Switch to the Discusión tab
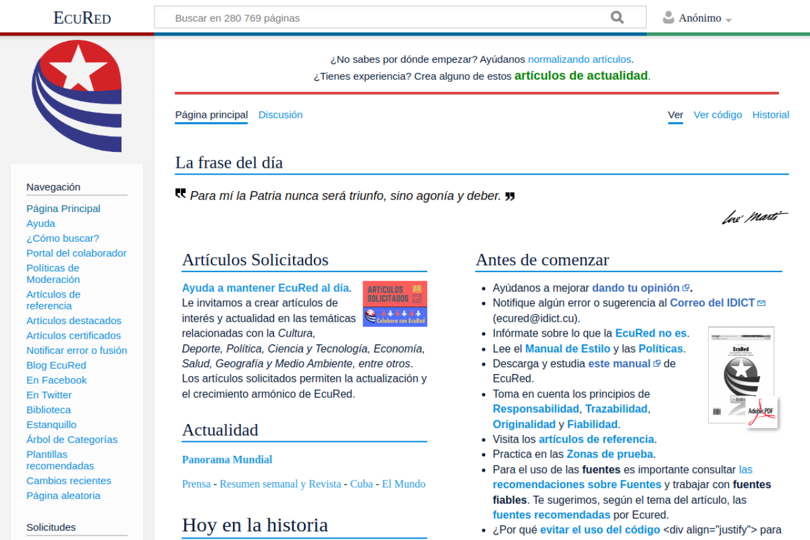Viewport: 810px width, 540px height. [x=280, y=115]
